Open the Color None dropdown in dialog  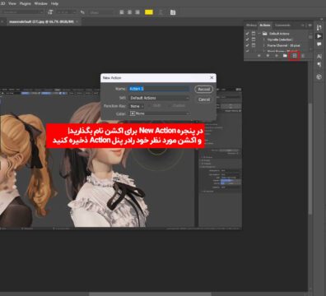point(159,113)
